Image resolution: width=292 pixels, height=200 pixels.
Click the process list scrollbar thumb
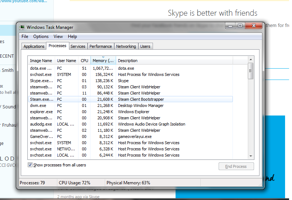251,71
